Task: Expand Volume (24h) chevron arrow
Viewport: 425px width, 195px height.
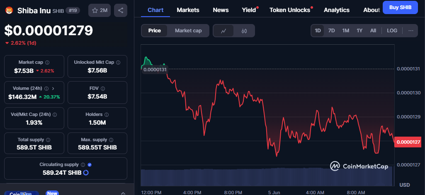Action: point(53,89)
